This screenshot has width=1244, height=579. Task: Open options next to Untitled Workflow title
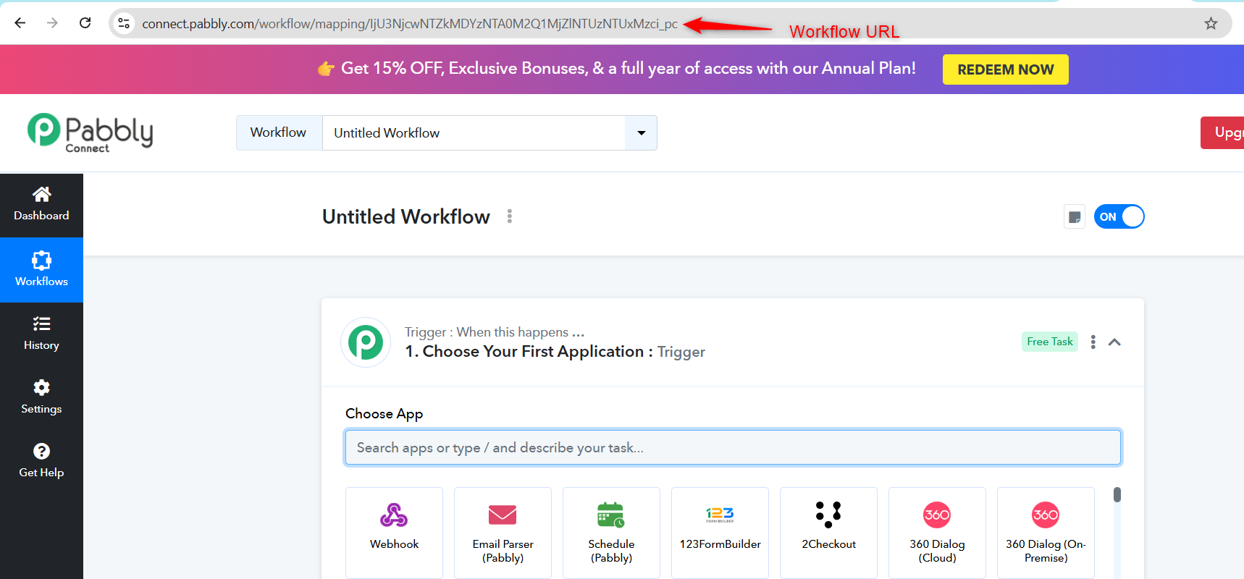click(510, 216)
